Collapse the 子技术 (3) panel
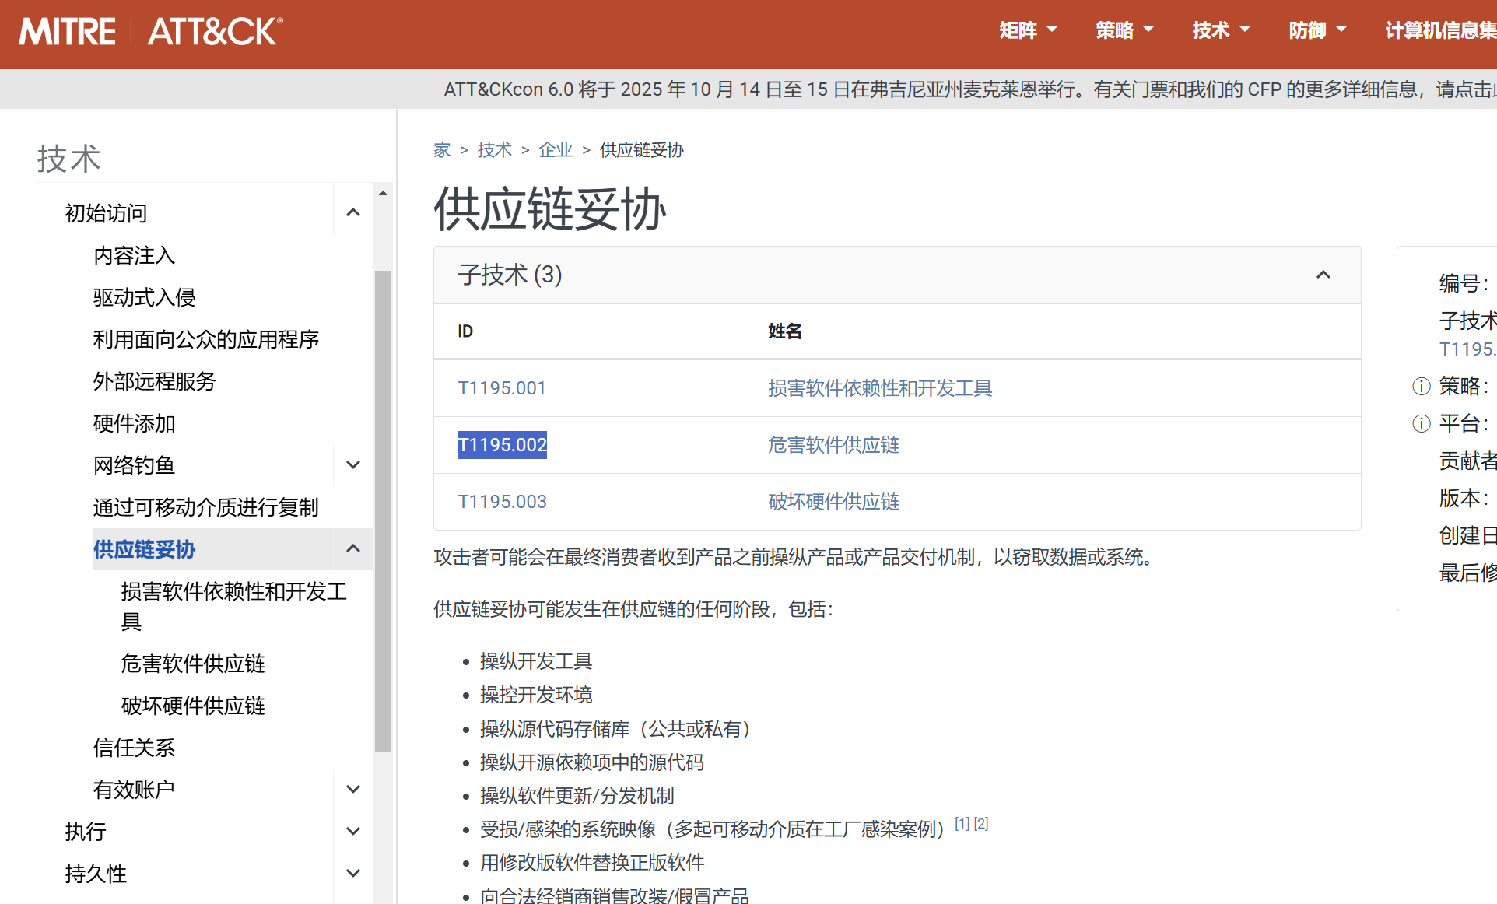The height and width of the screenshot is (904, 1497). 1323,275
